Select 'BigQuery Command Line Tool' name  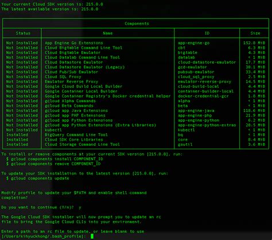(76, 135)
